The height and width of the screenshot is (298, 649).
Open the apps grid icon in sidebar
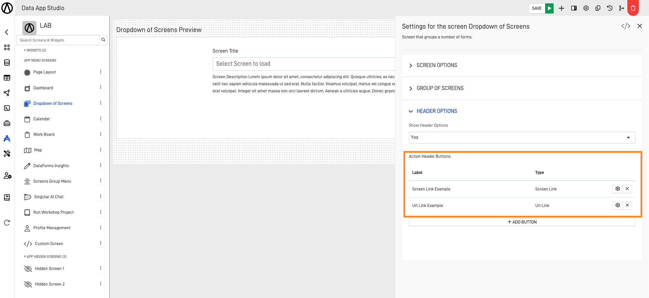(7, 48)
